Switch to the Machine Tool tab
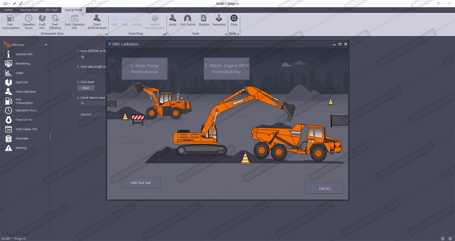Image resolution: width=455 pixels, height=241 pixels. click(x=29, y=10)
